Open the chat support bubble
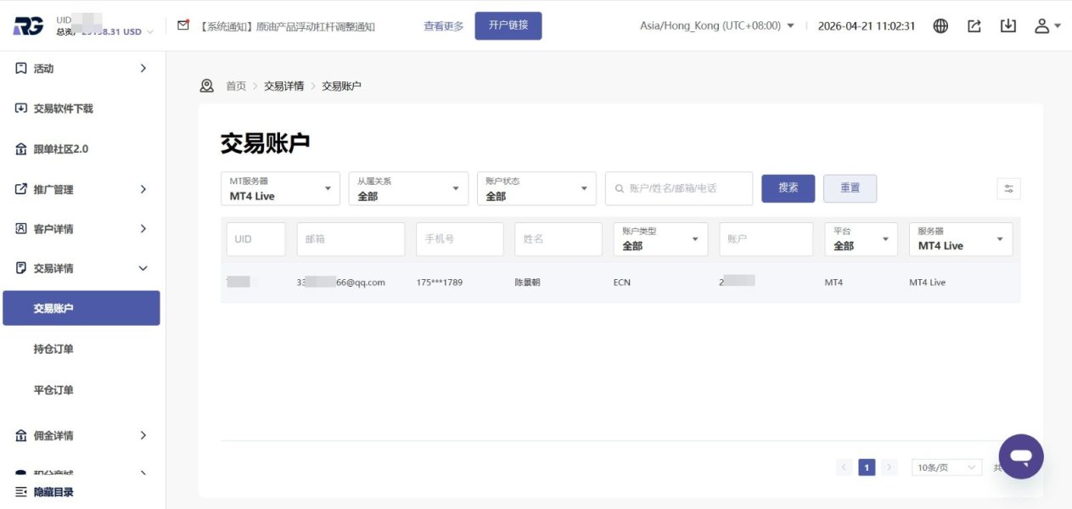 (1021, 456)
